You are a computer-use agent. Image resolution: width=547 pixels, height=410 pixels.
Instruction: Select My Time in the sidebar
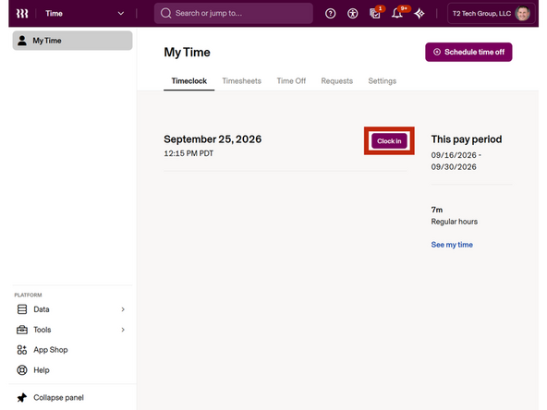[x=73, y=41]
